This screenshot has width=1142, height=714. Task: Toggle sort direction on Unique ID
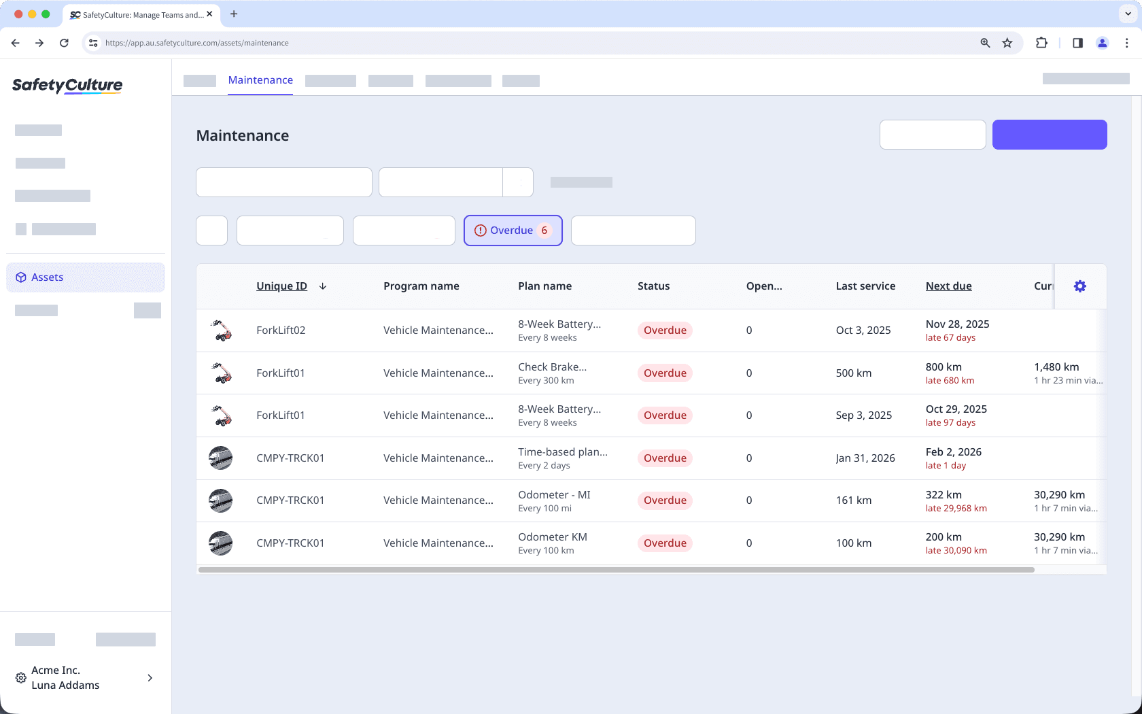[323, 286]
